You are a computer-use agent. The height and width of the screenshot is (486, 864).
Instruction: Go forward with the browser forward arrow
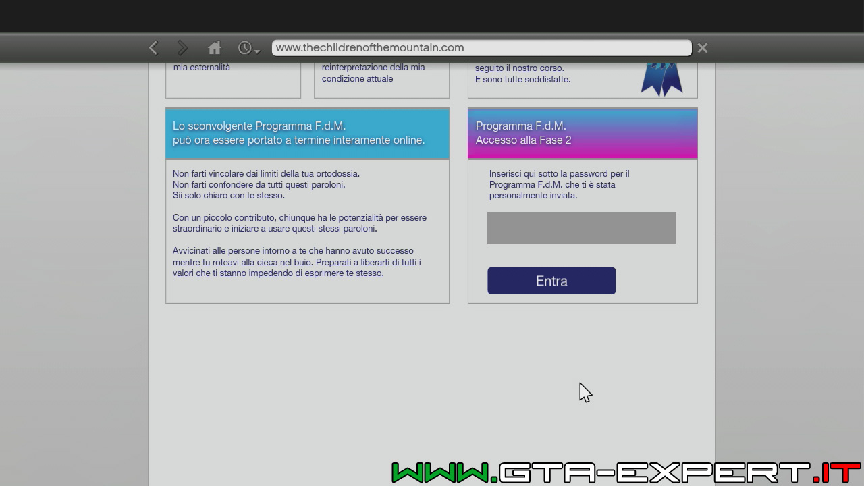click(x=182, y=48)
